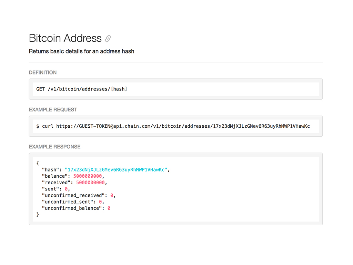Click the opening brace of JSON response

tap(38, 163)
